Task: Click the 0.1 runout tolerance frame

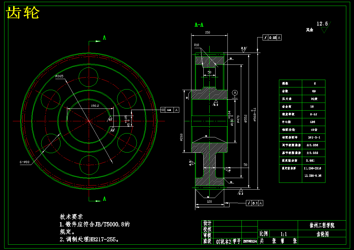Action: 255,203
